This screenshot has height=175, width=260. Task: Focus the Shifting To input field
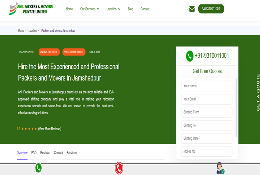(207, 125)
